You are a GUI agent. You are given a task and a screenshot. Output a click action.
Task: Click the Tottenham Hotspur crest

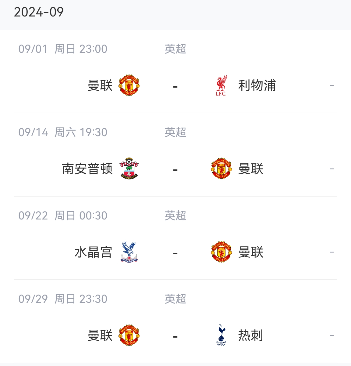click(x=221, y=335)
